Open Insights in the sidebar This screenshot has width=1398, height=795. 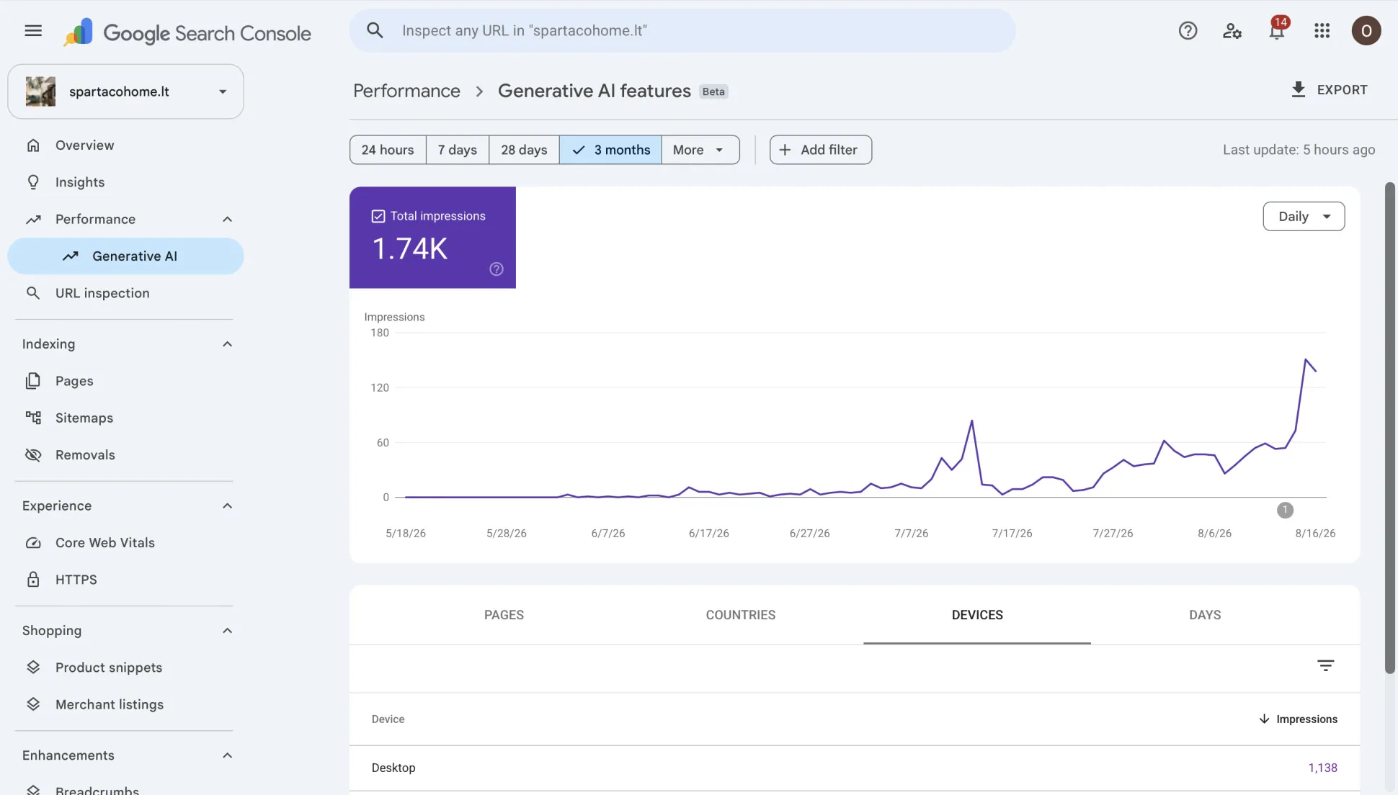click(x=125, y=182)
